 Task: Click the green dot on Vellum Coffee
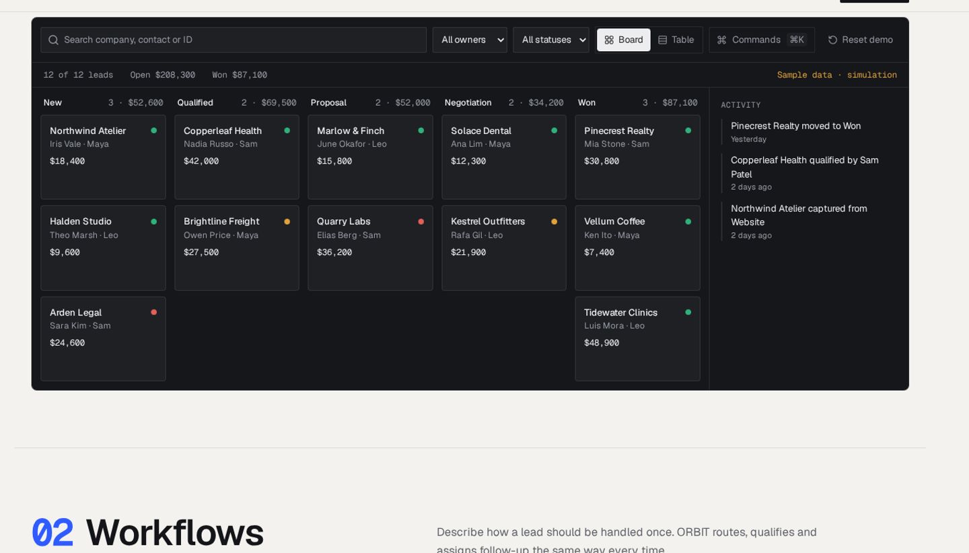pos(688,221)
